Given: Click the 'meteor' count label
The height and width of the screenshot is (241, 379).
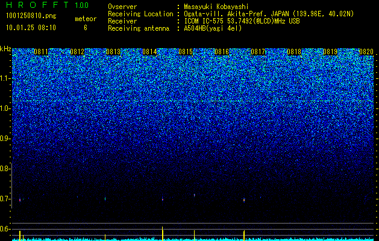Looking at the screenshot, I should click(x=86, y=19).
